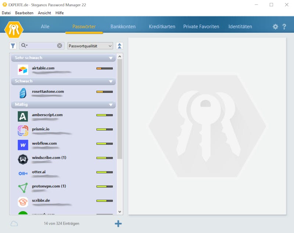
Task: Click the scribbr.de logo icon
Action: [x=23, y=202]
